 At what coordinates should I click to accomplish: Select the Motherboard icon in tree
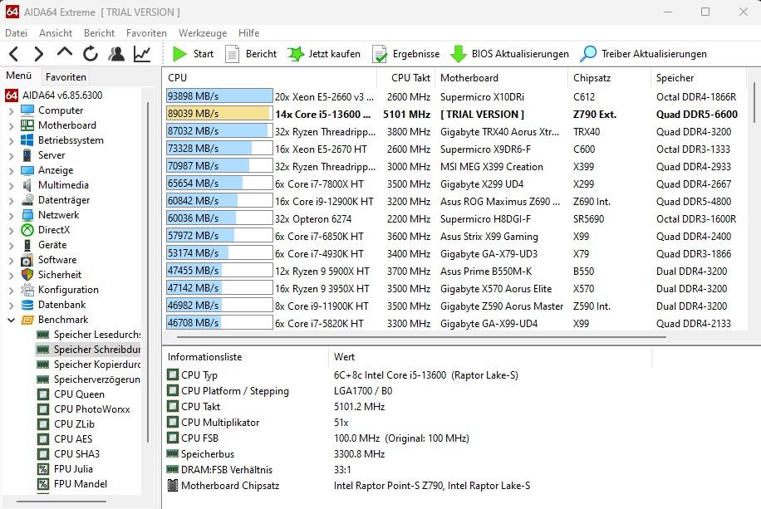pyautogui.click(x=27, y=125)
